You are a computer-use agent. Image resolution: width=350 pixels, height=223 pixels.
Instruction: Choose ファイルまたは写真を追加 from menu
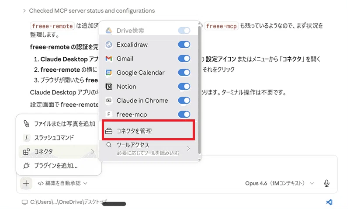[x=59, y=124]
